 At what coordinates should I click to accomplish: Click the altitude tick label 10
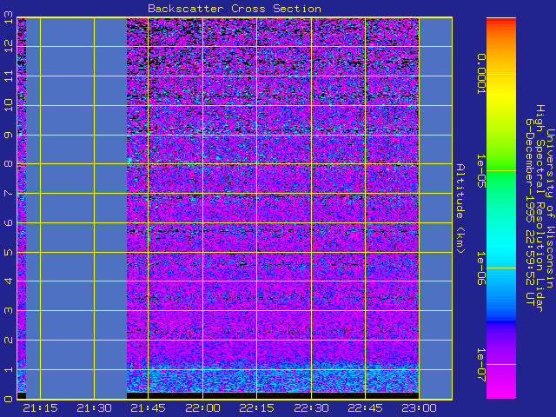[9, 105]
